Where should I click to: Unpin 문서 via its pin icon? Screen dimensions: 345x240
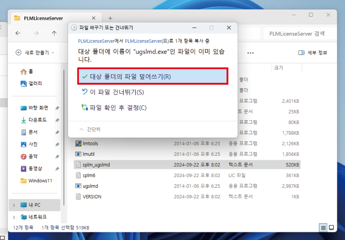coord(57,132)
